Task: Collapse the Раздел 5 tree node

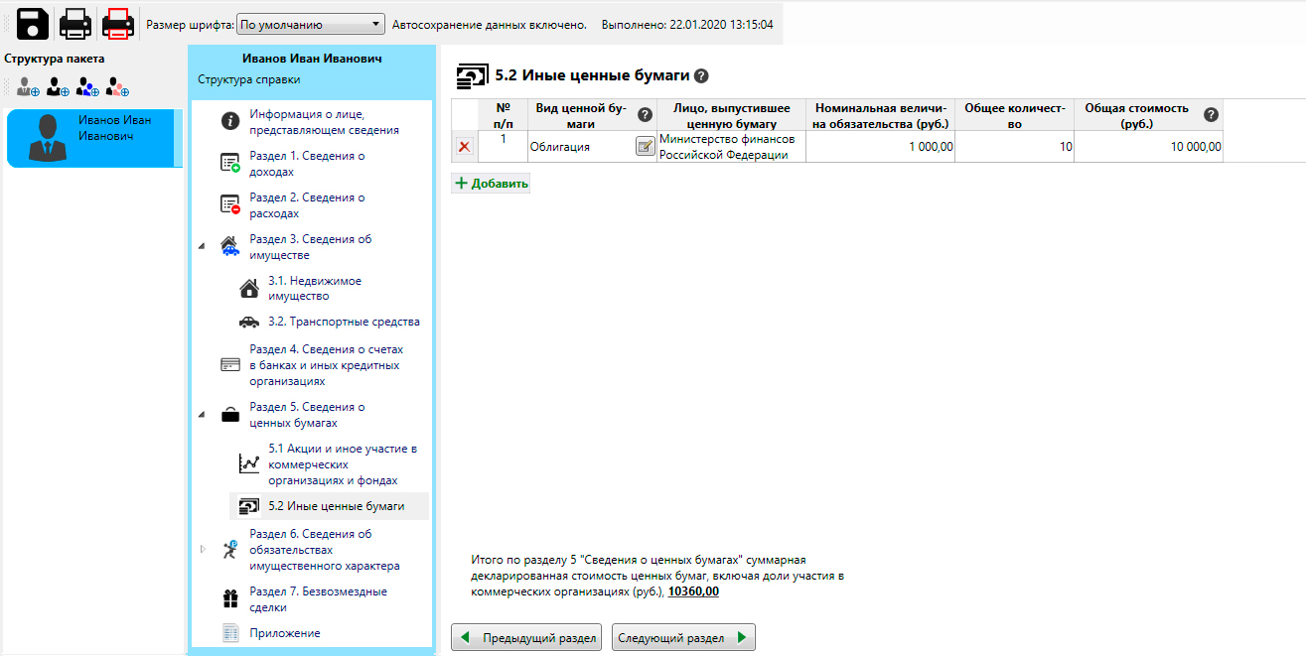Action: (x=204, y=413)
